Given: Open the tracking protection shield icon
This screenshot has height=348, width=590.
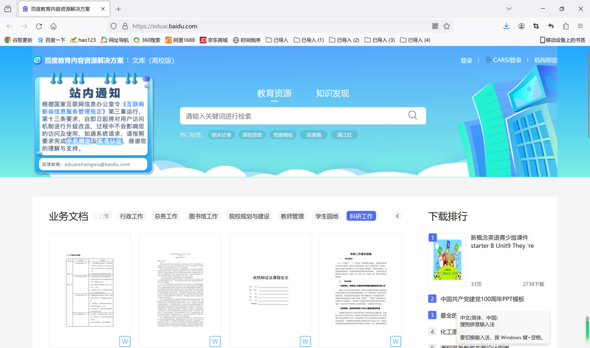Looking at the screenshot, I should (114, 26).
